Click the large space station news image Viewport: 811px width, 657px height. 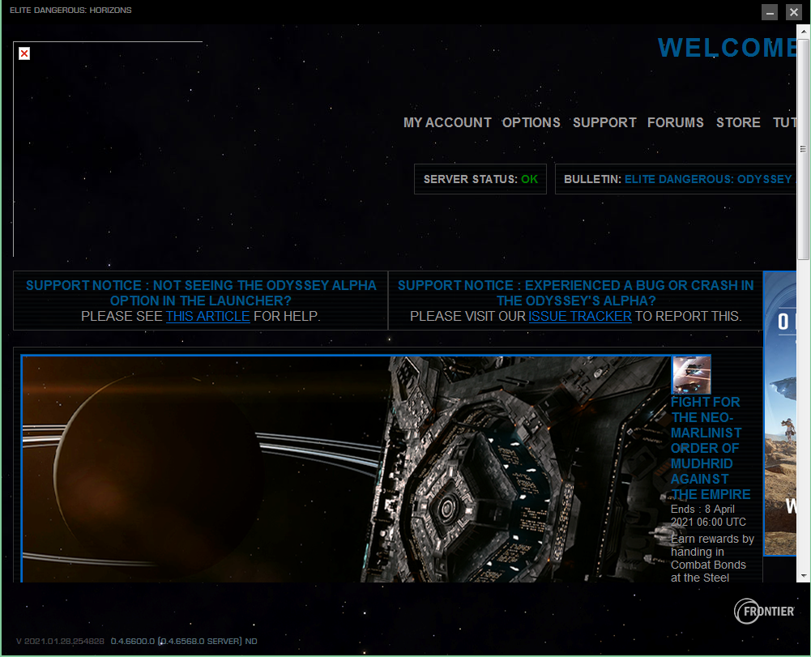[x=346, y=469]
